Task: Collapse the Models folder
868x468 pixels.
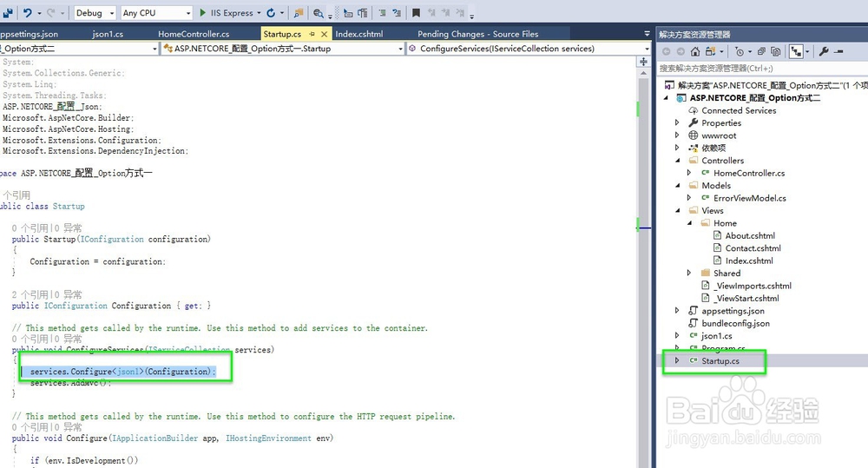Action: [x=677, y=186]
